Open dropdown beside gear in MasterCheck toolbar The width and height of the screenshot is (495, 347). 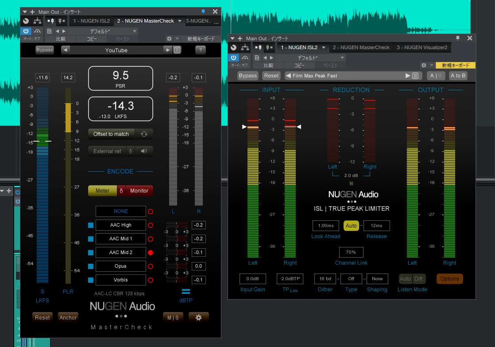(x=177, y=39)
